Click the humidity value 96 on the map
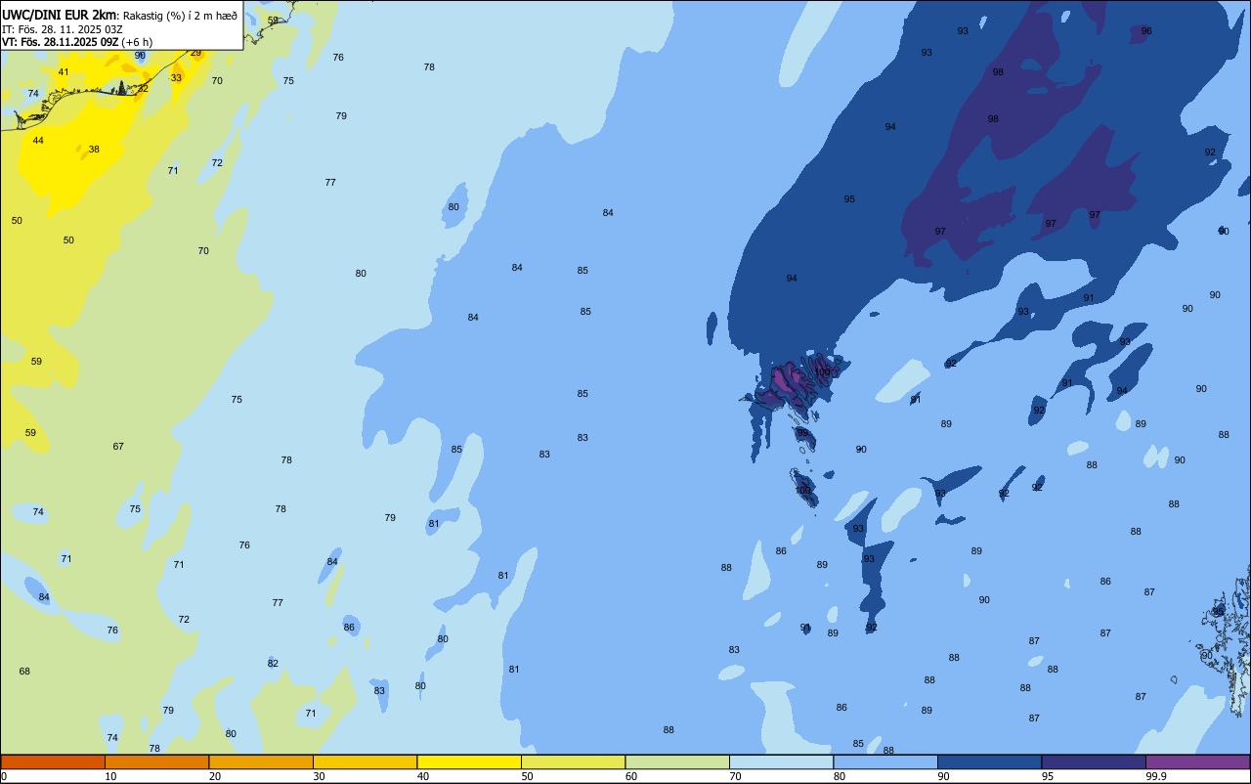Image resolution: width=1251 pixels, height=784 pixels. (x=1146, y=31)
